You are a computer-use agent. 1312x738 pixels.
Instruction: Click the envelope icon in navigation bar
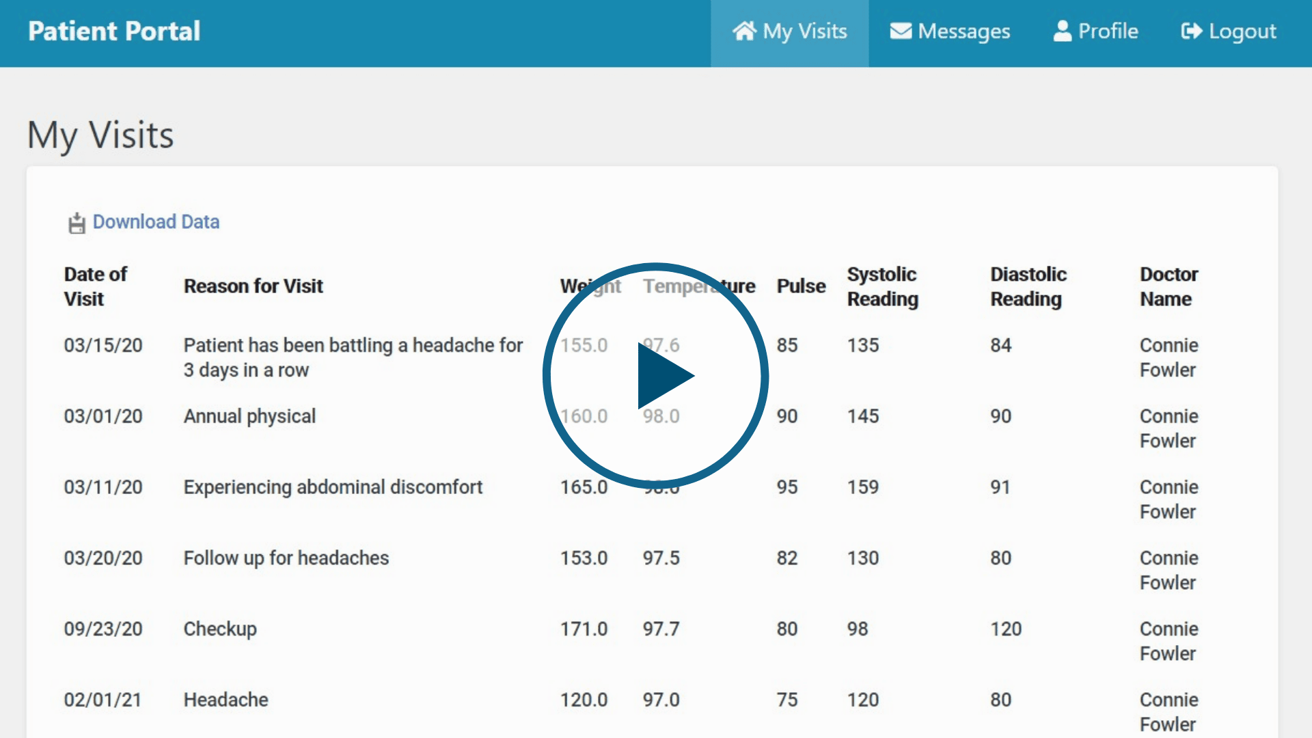[x=901, y=31]
